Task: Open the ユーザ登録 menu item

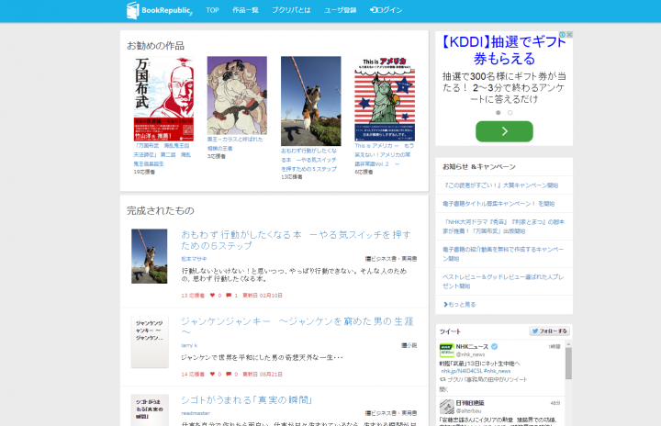Action: tap(341, 10)
